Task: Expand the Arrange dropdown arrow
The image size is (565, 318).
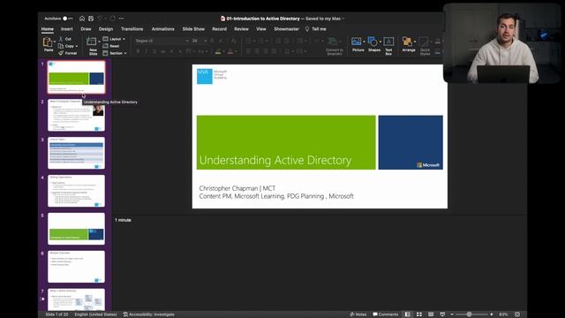Action: [415, 42]
